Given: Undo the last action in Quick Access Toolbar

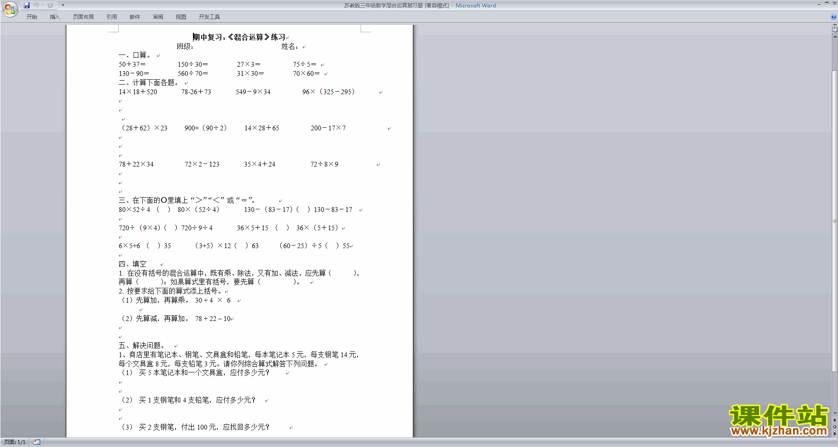Looking at the screenshot, I should [36, 5].
